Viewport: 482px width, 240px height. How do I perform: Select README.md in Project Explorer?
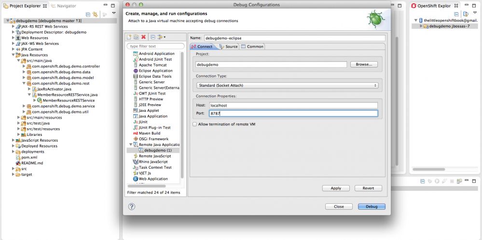pyautogui.click(x=29, y=163)
